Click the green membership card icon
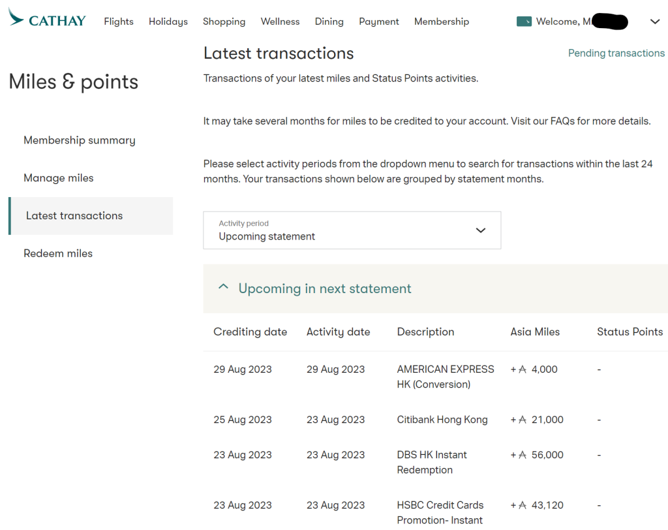Viewport: 668px width, 530px height. [x=524, y=22]
